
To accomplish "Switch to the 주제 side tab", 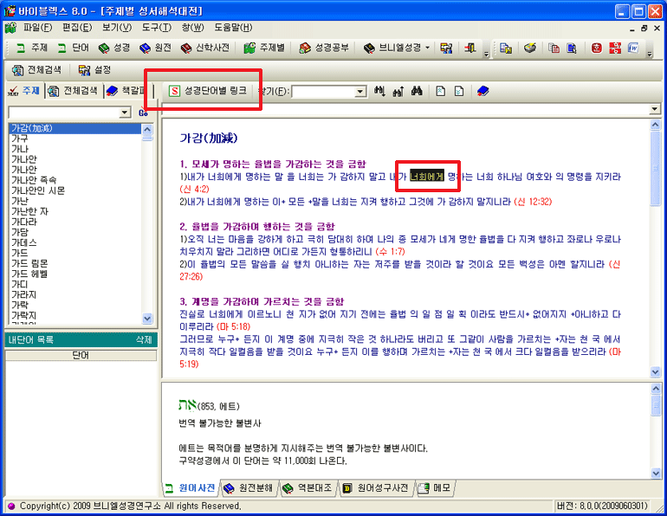I will [x=24, y=91].
